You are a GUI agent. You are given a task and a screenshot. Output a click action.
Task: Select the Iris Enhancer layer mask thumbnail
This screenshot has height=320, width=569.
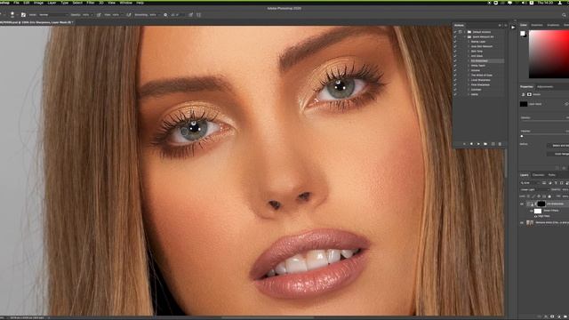click(541, 204)
